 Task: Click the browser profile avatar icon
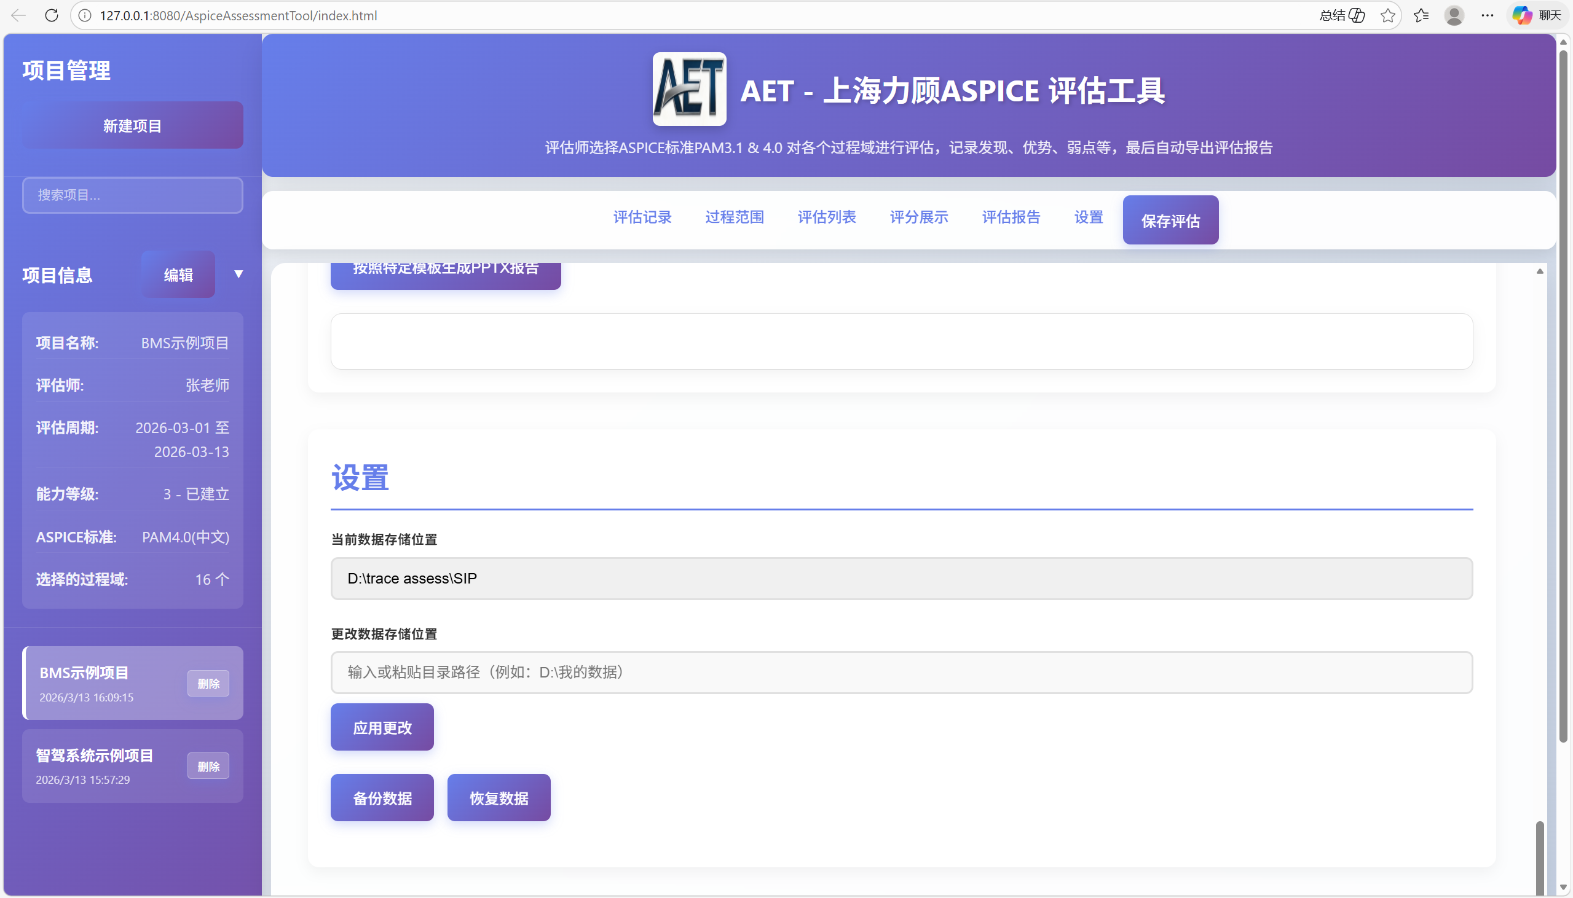(x=1454, y=15)
